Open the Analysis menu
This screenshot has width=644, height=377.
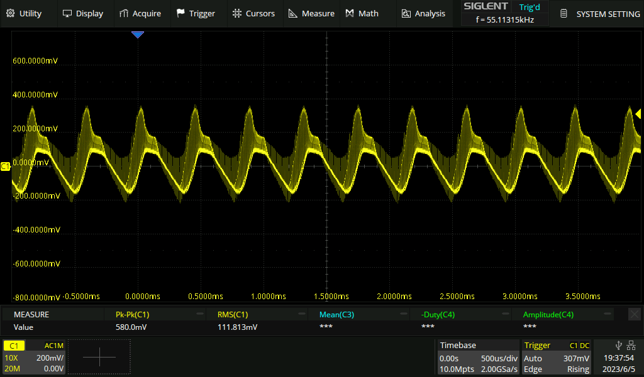click(x=423, y=13)
